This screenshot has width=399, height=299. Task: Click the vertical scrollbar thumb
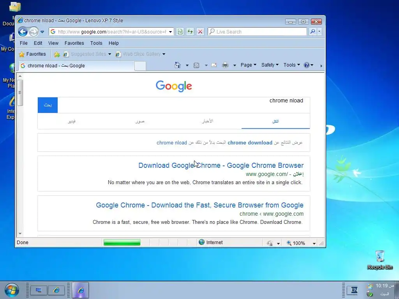click(20, 93)
